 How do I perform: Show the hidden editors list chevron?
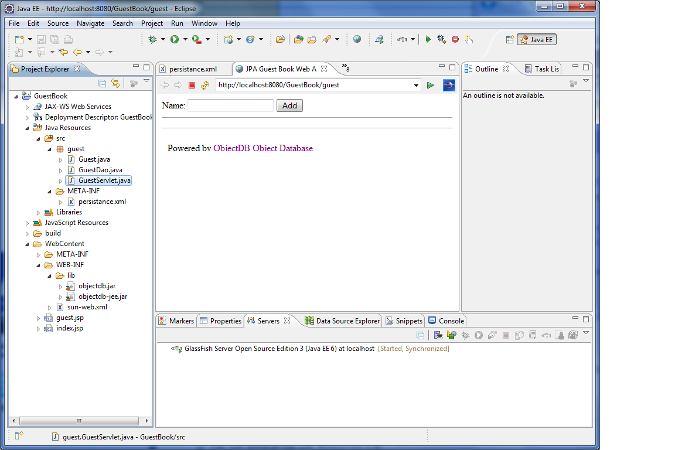(345, 67)
